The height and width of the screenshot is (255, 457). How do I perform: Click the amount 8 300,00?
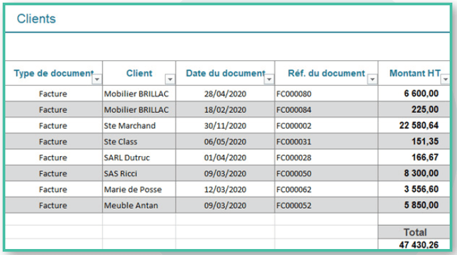[x=421, y=173]
